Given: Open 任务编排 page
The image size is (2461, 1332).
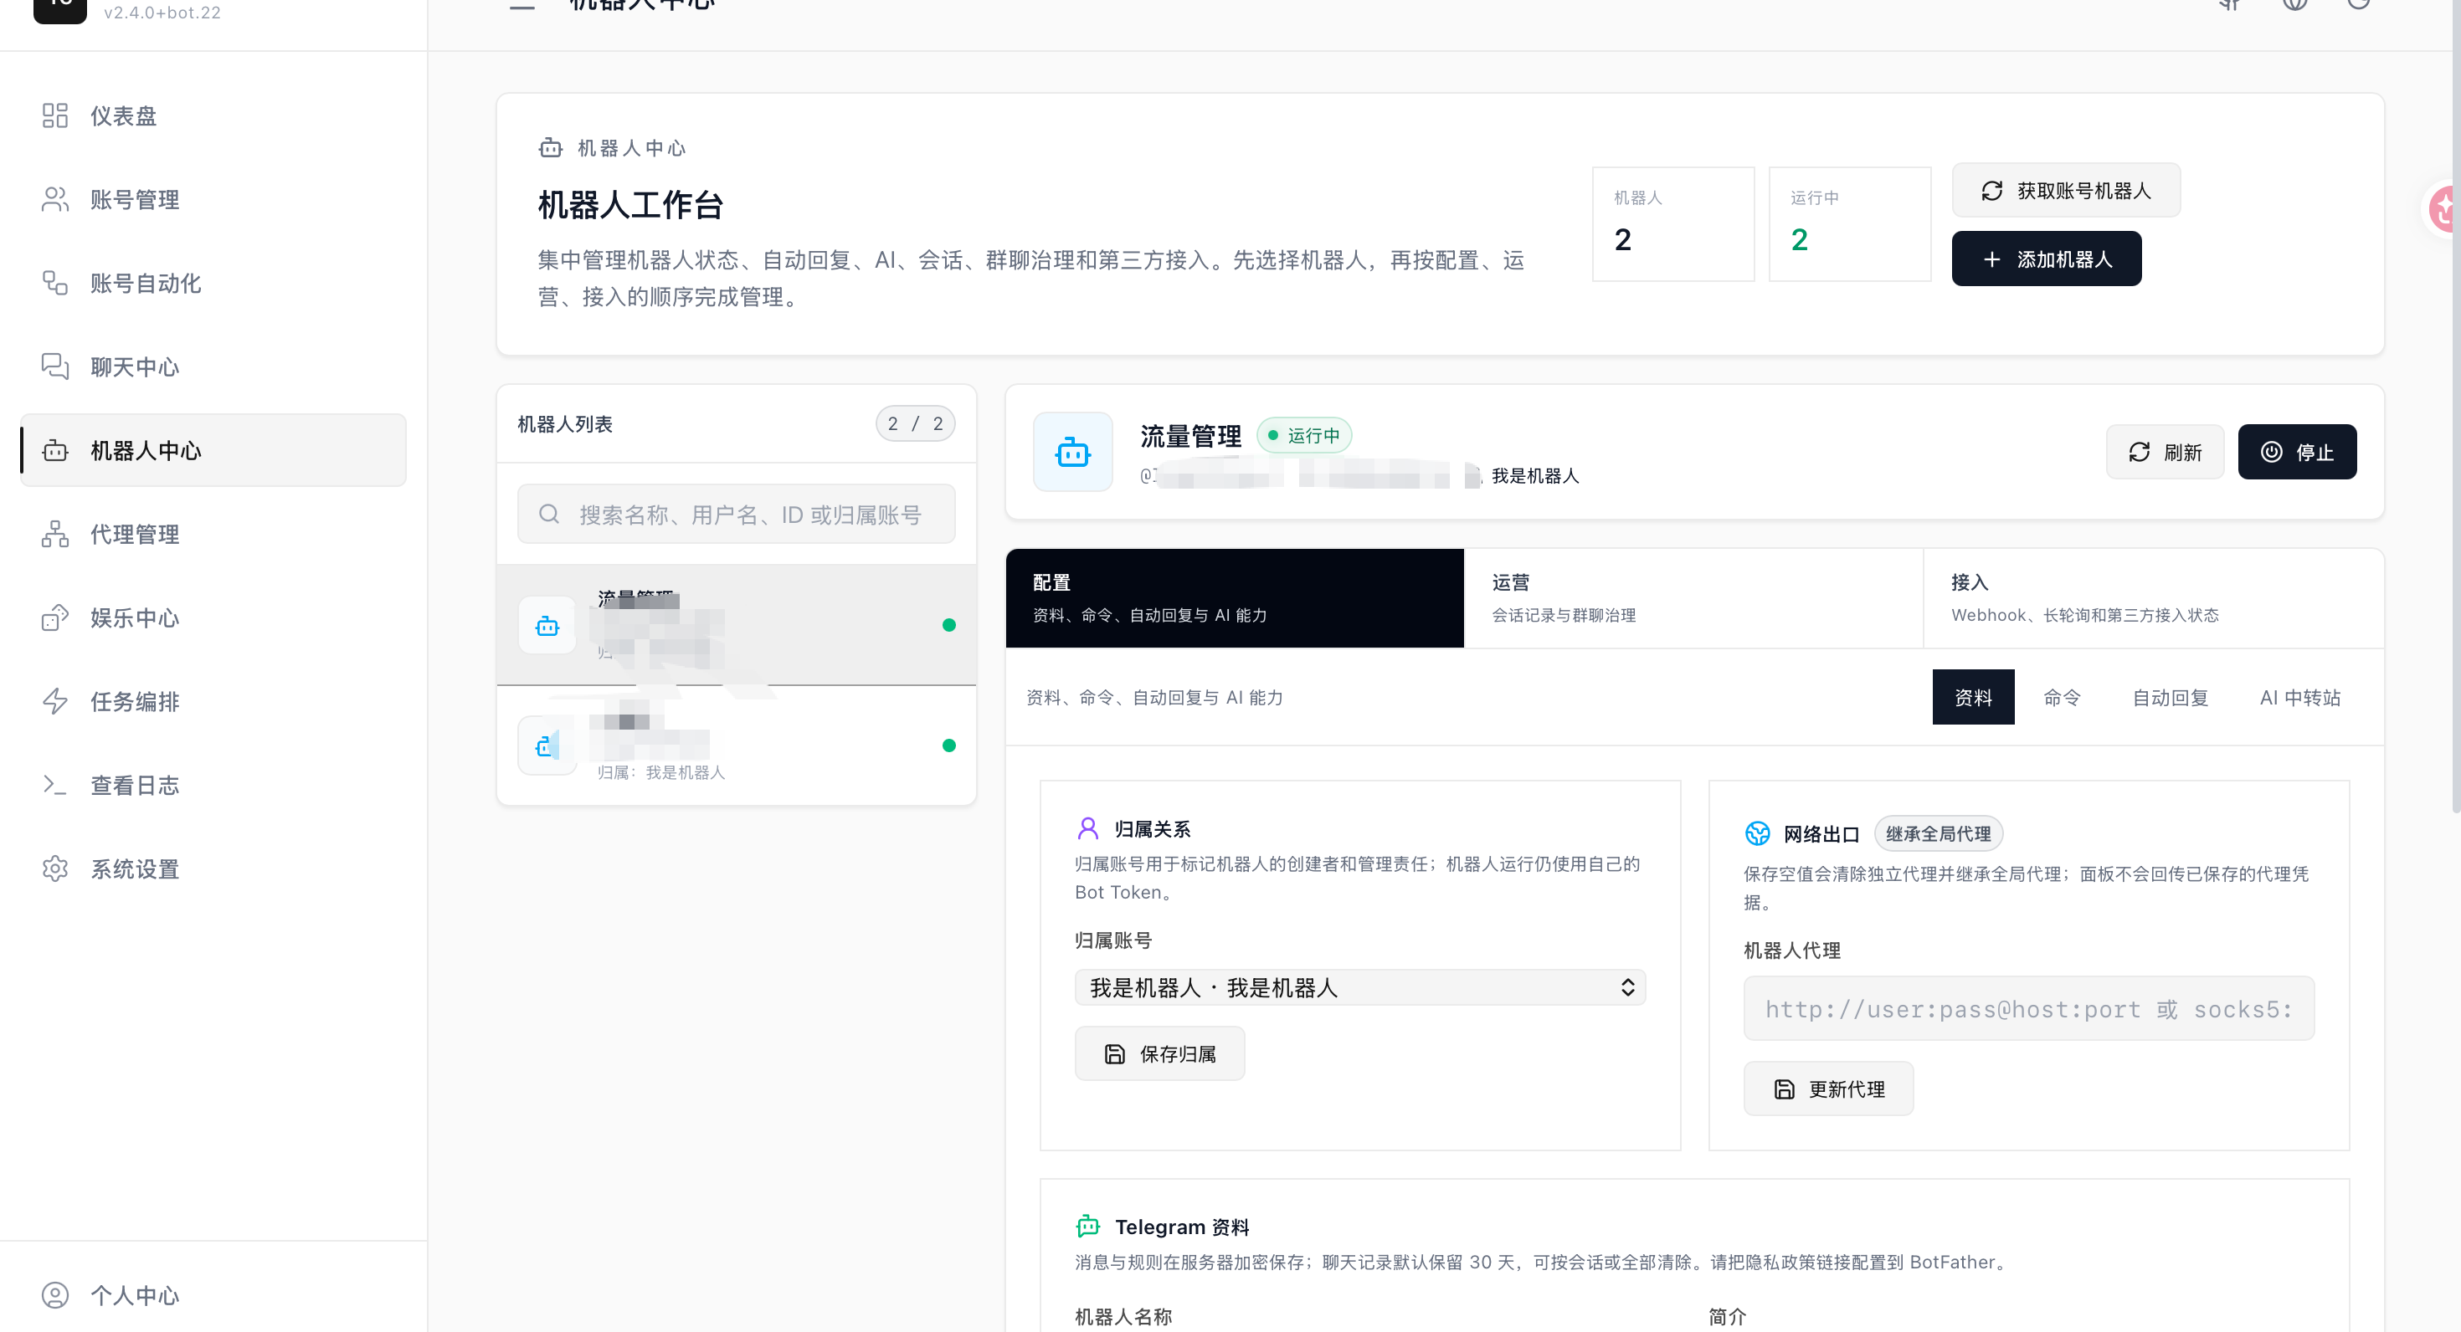Looking at the screenshot, I should tap(213, 702).
